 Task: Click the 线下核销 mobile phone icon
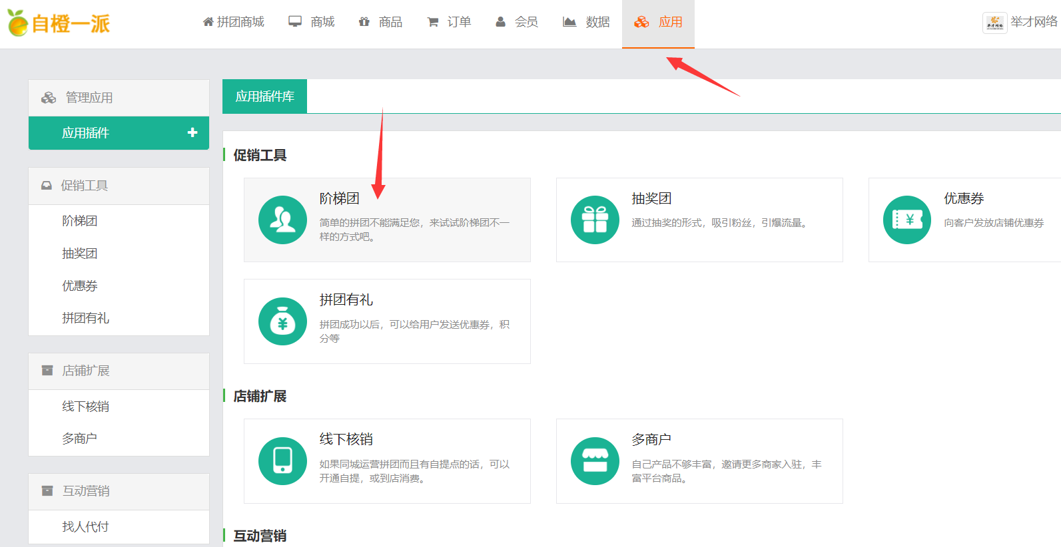tap(282, 461)
